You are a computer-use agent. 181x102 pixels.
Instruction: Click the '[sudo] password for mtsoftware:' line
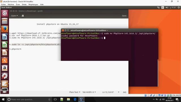pos(79,36)
